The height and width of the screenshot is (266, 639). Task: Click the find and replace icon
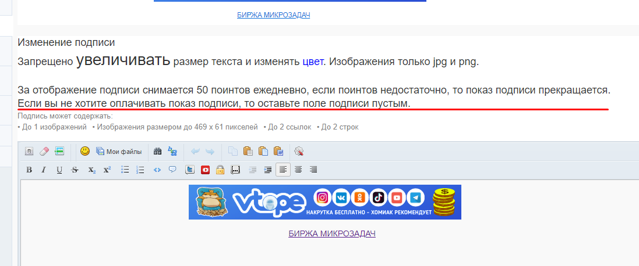point(173,152)
